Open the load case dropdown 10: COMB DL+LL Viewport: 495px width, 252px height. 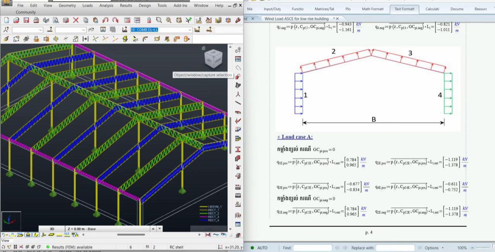tap(161, 30)
